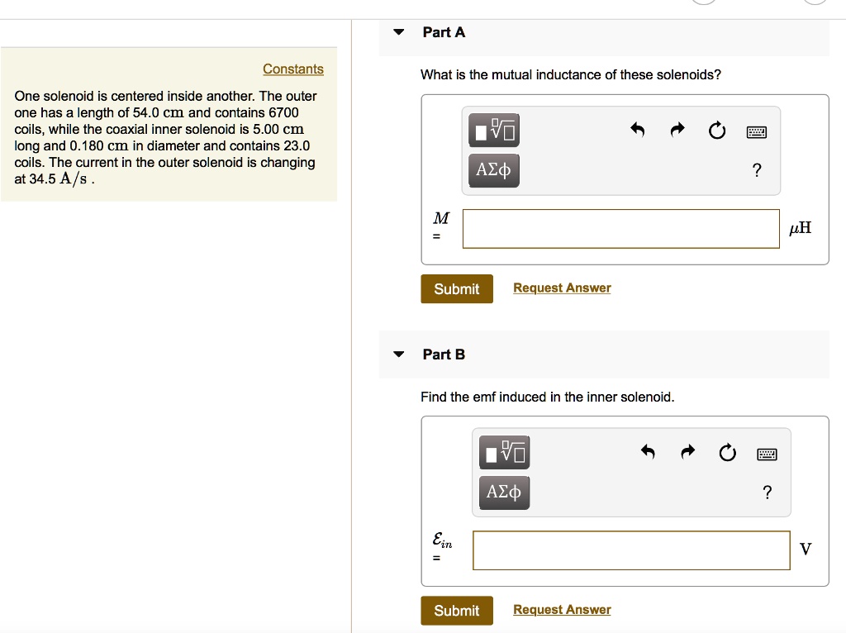Undo last entry in Part A
This screenshot has height=633, width=846.
[x=637, y=130]
